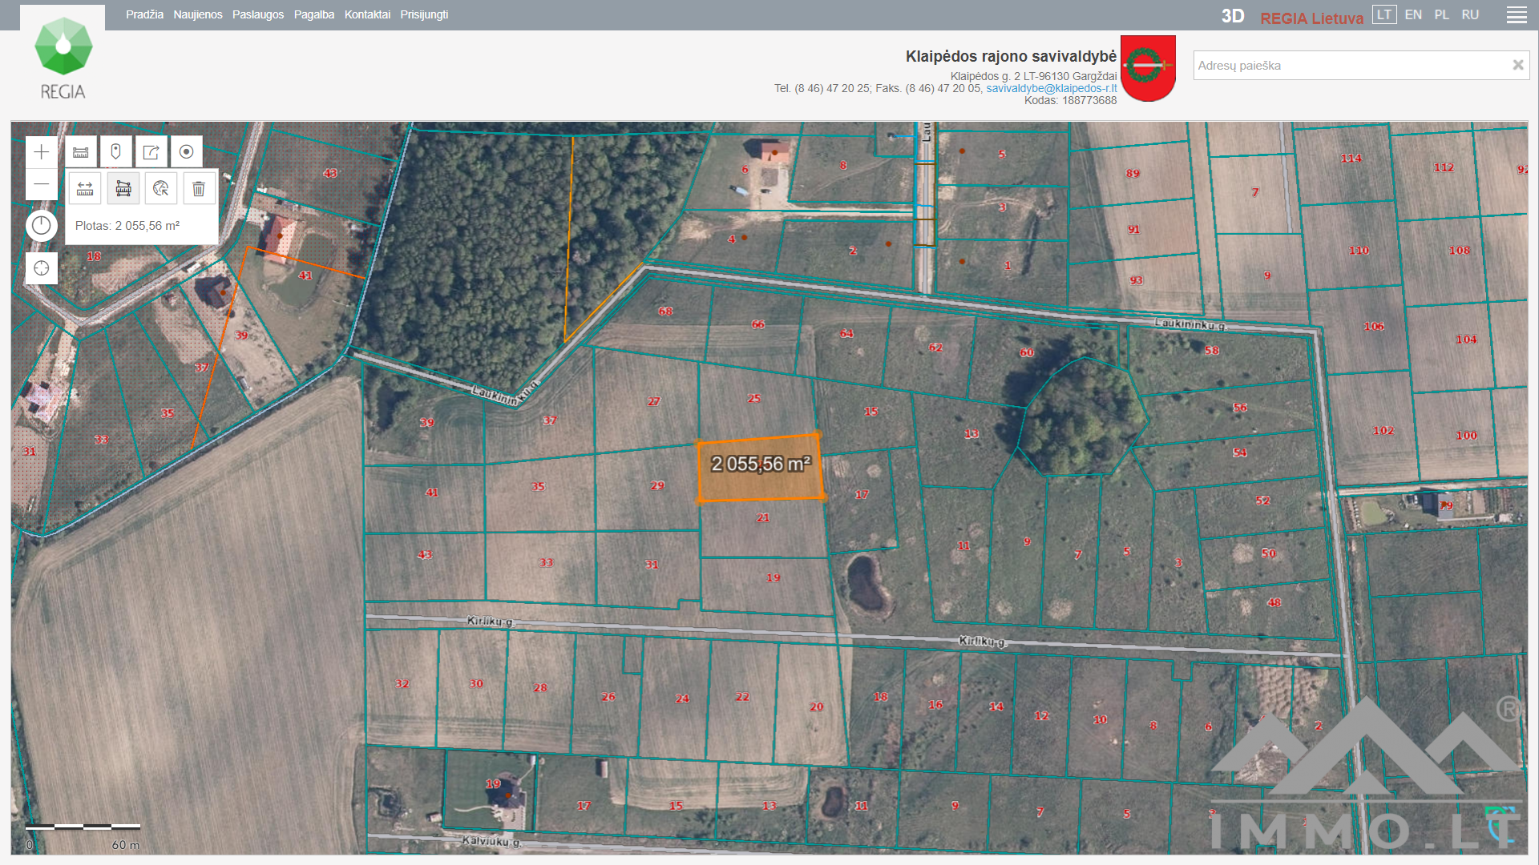The image size is (1539, 865).
Task: Select the location marker pin tool
Action: click(x=116, y=151)
